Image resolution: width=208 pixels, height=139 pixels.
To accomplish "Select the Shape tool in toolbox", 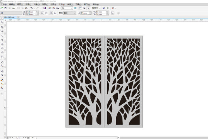I will [x=2, y=22].
